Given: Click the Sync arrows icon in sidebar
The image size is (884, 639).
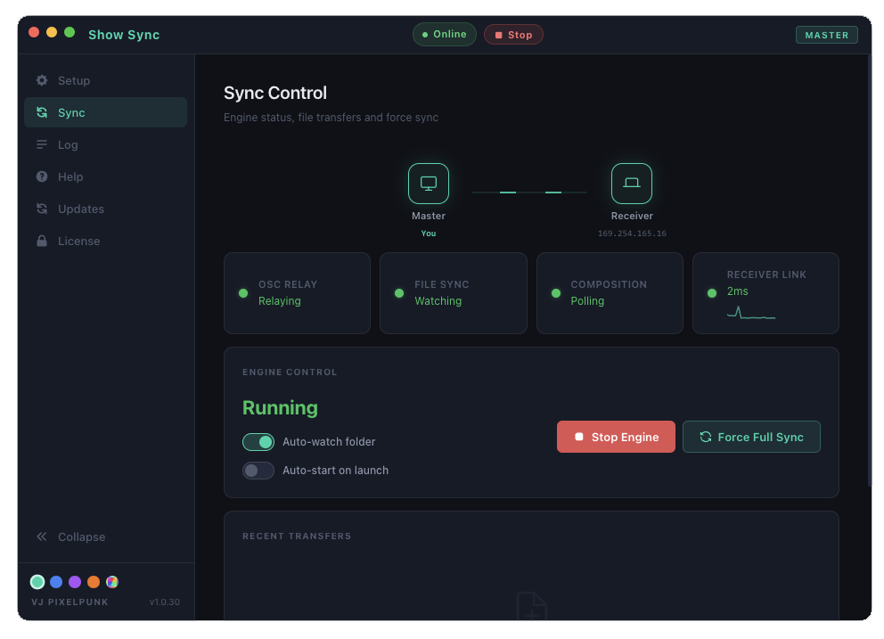Looking at the screenshot, I should pos(42,112).
